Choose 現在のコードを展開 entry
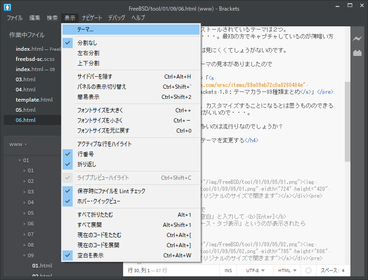The height and width of the screenshot is (280, 368). (131, 245)
